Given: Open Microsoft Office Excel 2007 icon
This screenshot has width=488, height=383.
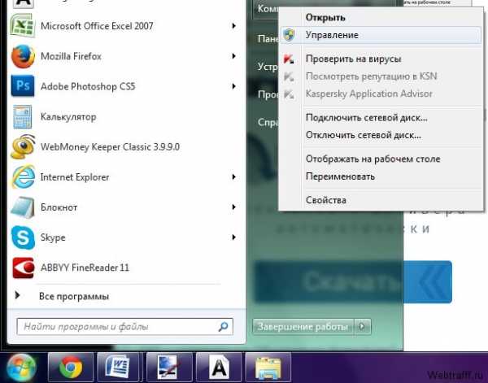Looking at the screenshot, I should pyautogui.click(x=23, y=25).
